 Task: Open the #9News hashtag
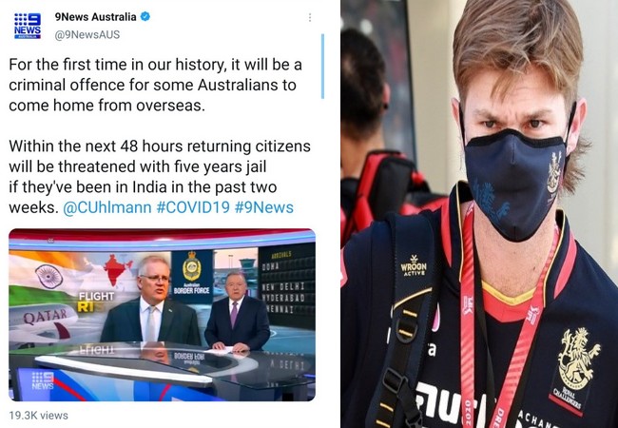(x=264, y=207)
